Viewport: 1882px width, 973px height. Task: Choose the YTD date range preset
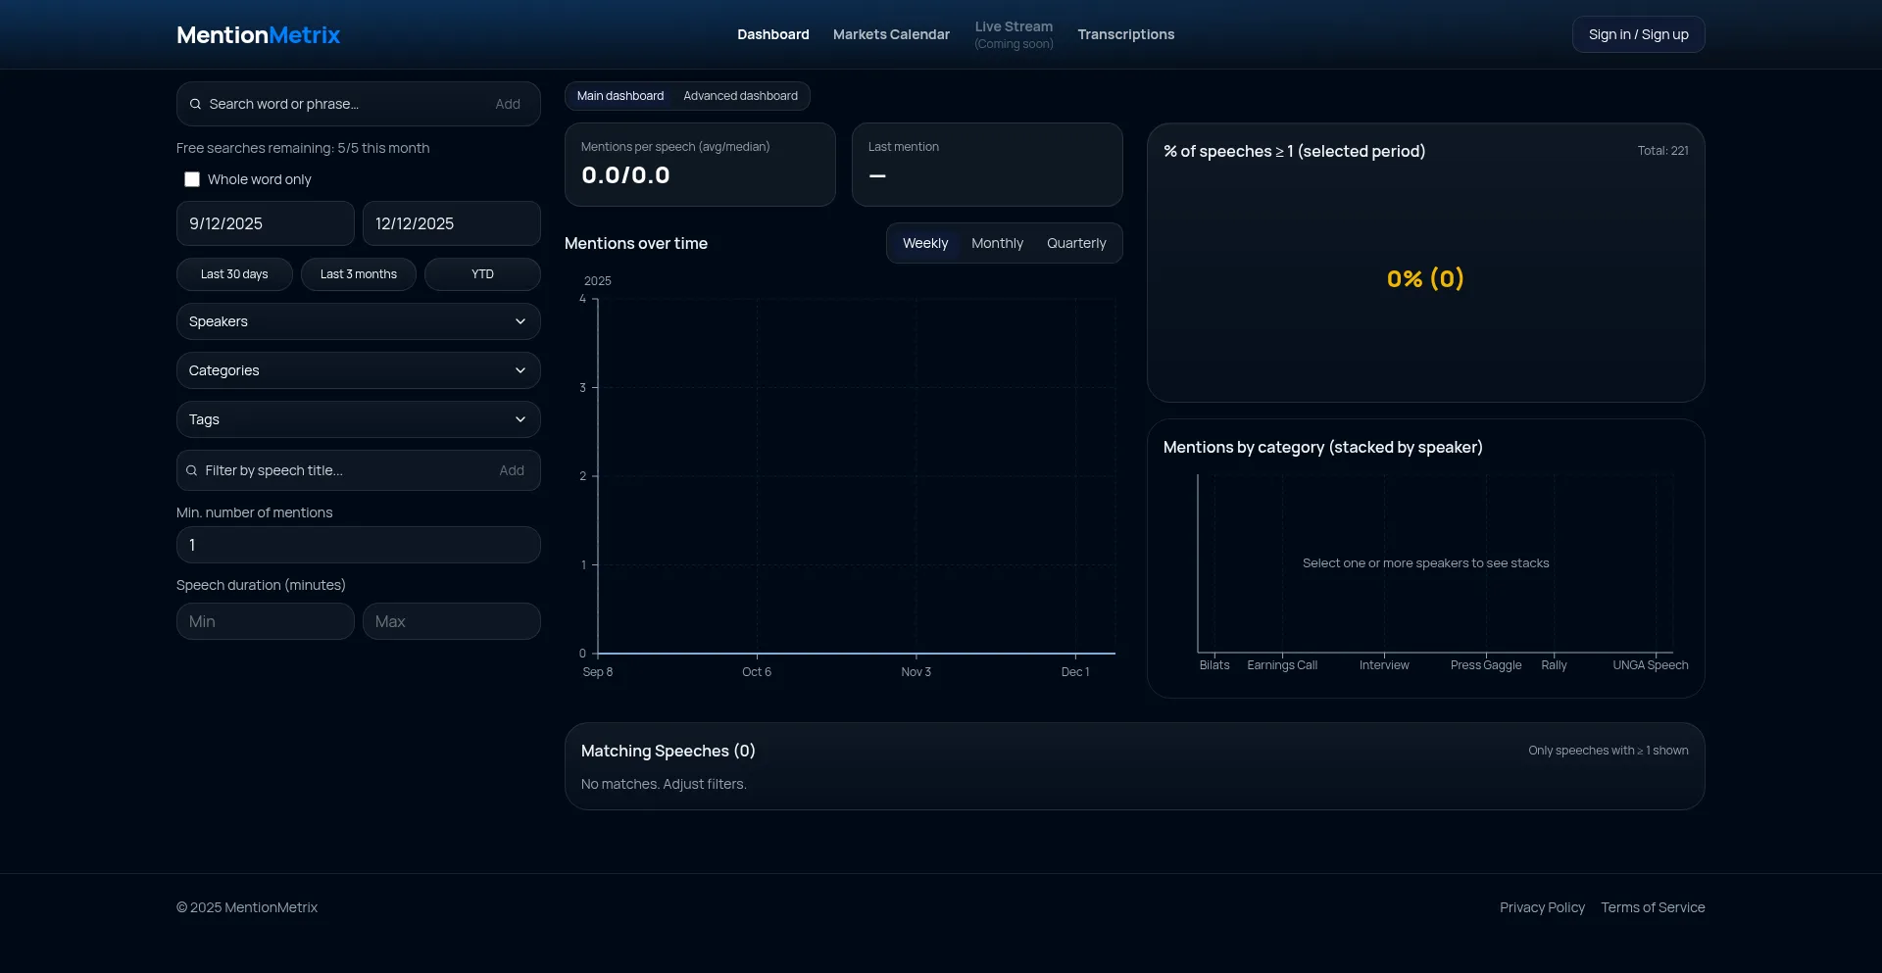pyautogui.click(x=482, y=274)
